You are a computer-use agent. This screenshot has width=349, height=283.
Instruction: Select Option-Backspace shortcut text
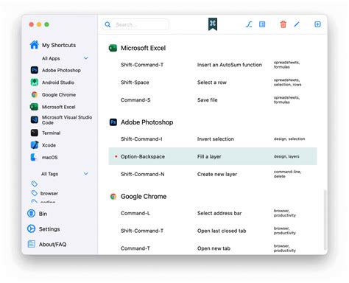[143, 157]
